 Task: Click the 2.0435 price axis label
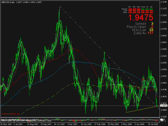[164, 49]
